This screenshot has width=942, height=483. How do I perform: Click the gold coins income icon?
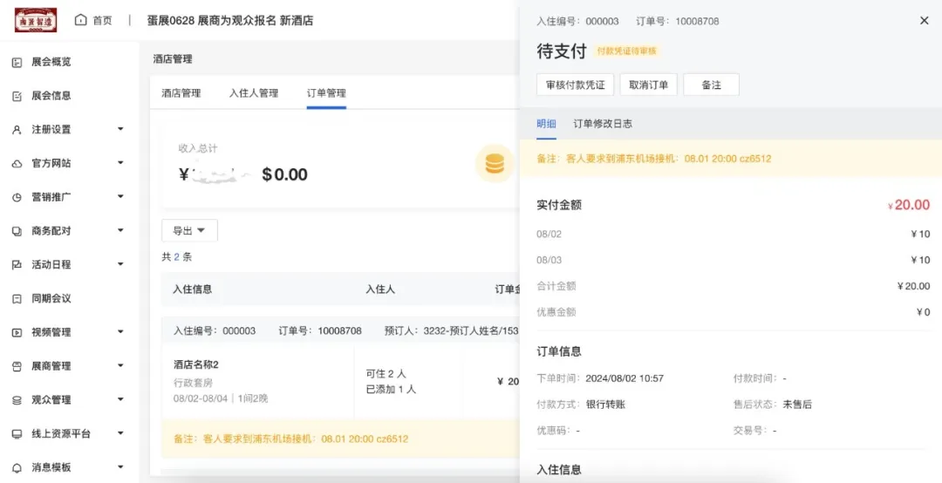point(495,163)
